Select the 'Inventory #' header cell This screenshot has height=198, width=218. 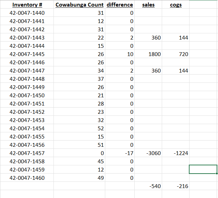coord(27,4)
